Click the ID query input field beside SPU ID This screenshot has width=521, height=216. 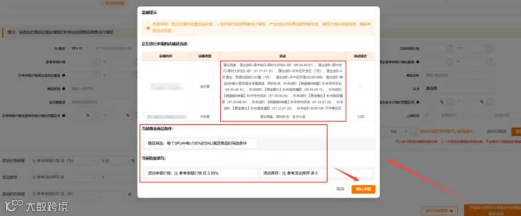[x=115, y=49]
